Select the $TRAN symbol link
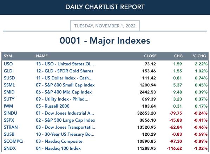Image resolution: width=210 pixels, height=154 pixels. (11, 127)
